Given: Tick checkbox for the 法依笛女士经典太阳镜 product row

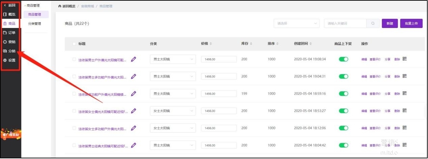Looking at the screenshot, I should click(74, 145).
